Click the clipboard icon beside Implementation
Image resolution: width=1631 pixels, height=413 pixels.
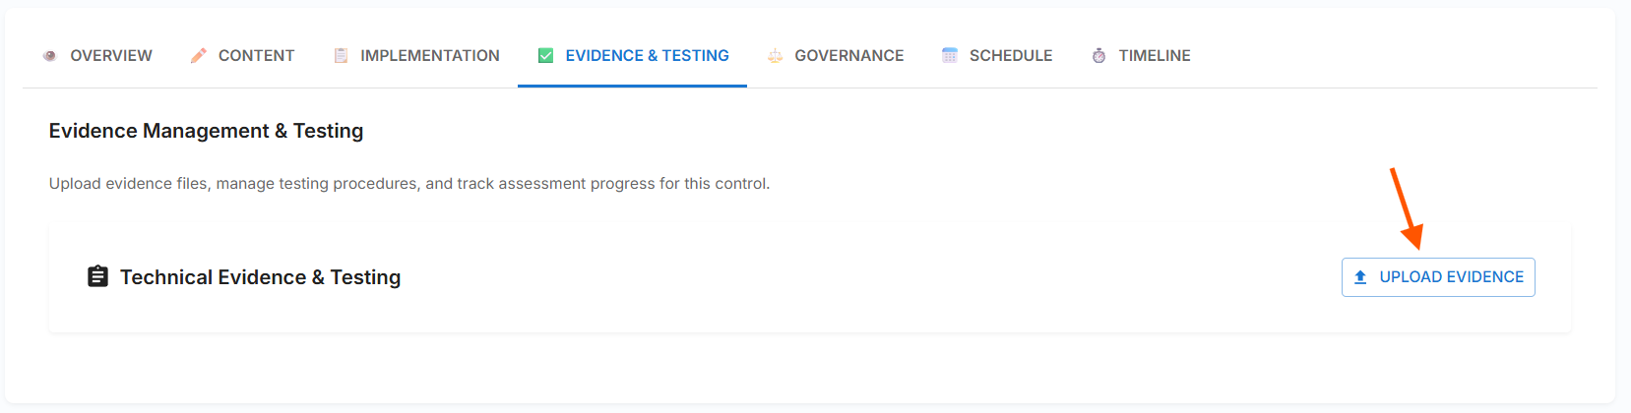click(x=341, y=56)
